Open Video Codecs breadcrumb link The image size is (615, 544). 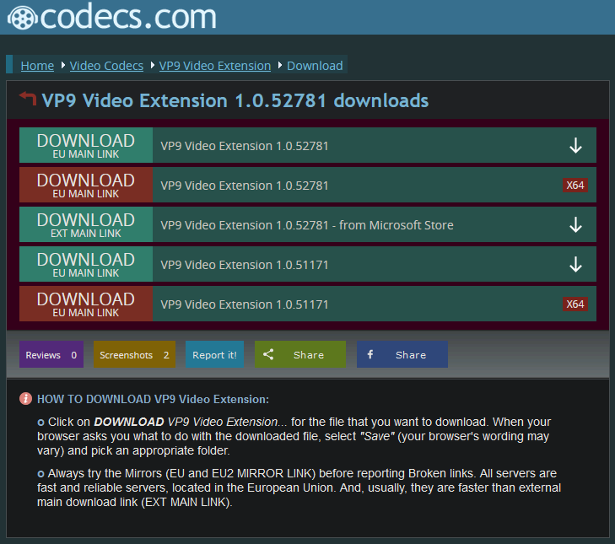point(106,66)
